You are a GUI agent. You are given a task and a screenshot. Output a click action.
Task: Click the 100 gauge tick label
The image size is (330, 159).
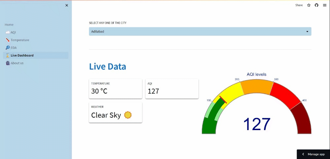pyautogui.click(x=209, y=101)
